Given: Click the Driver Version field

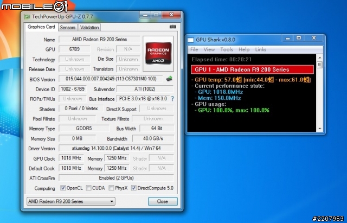Looking at the screenshot, I should coord(117,148).
